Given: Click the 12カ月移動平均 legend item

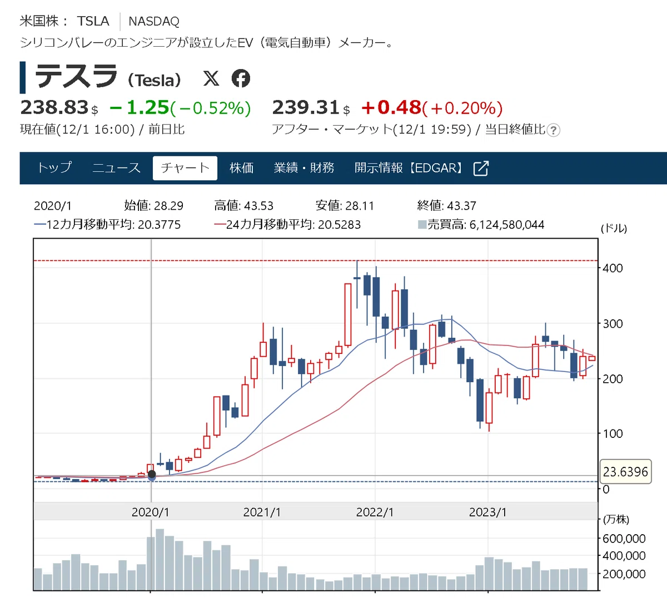Looking at the screenshot, I should [x=107, y=225].
